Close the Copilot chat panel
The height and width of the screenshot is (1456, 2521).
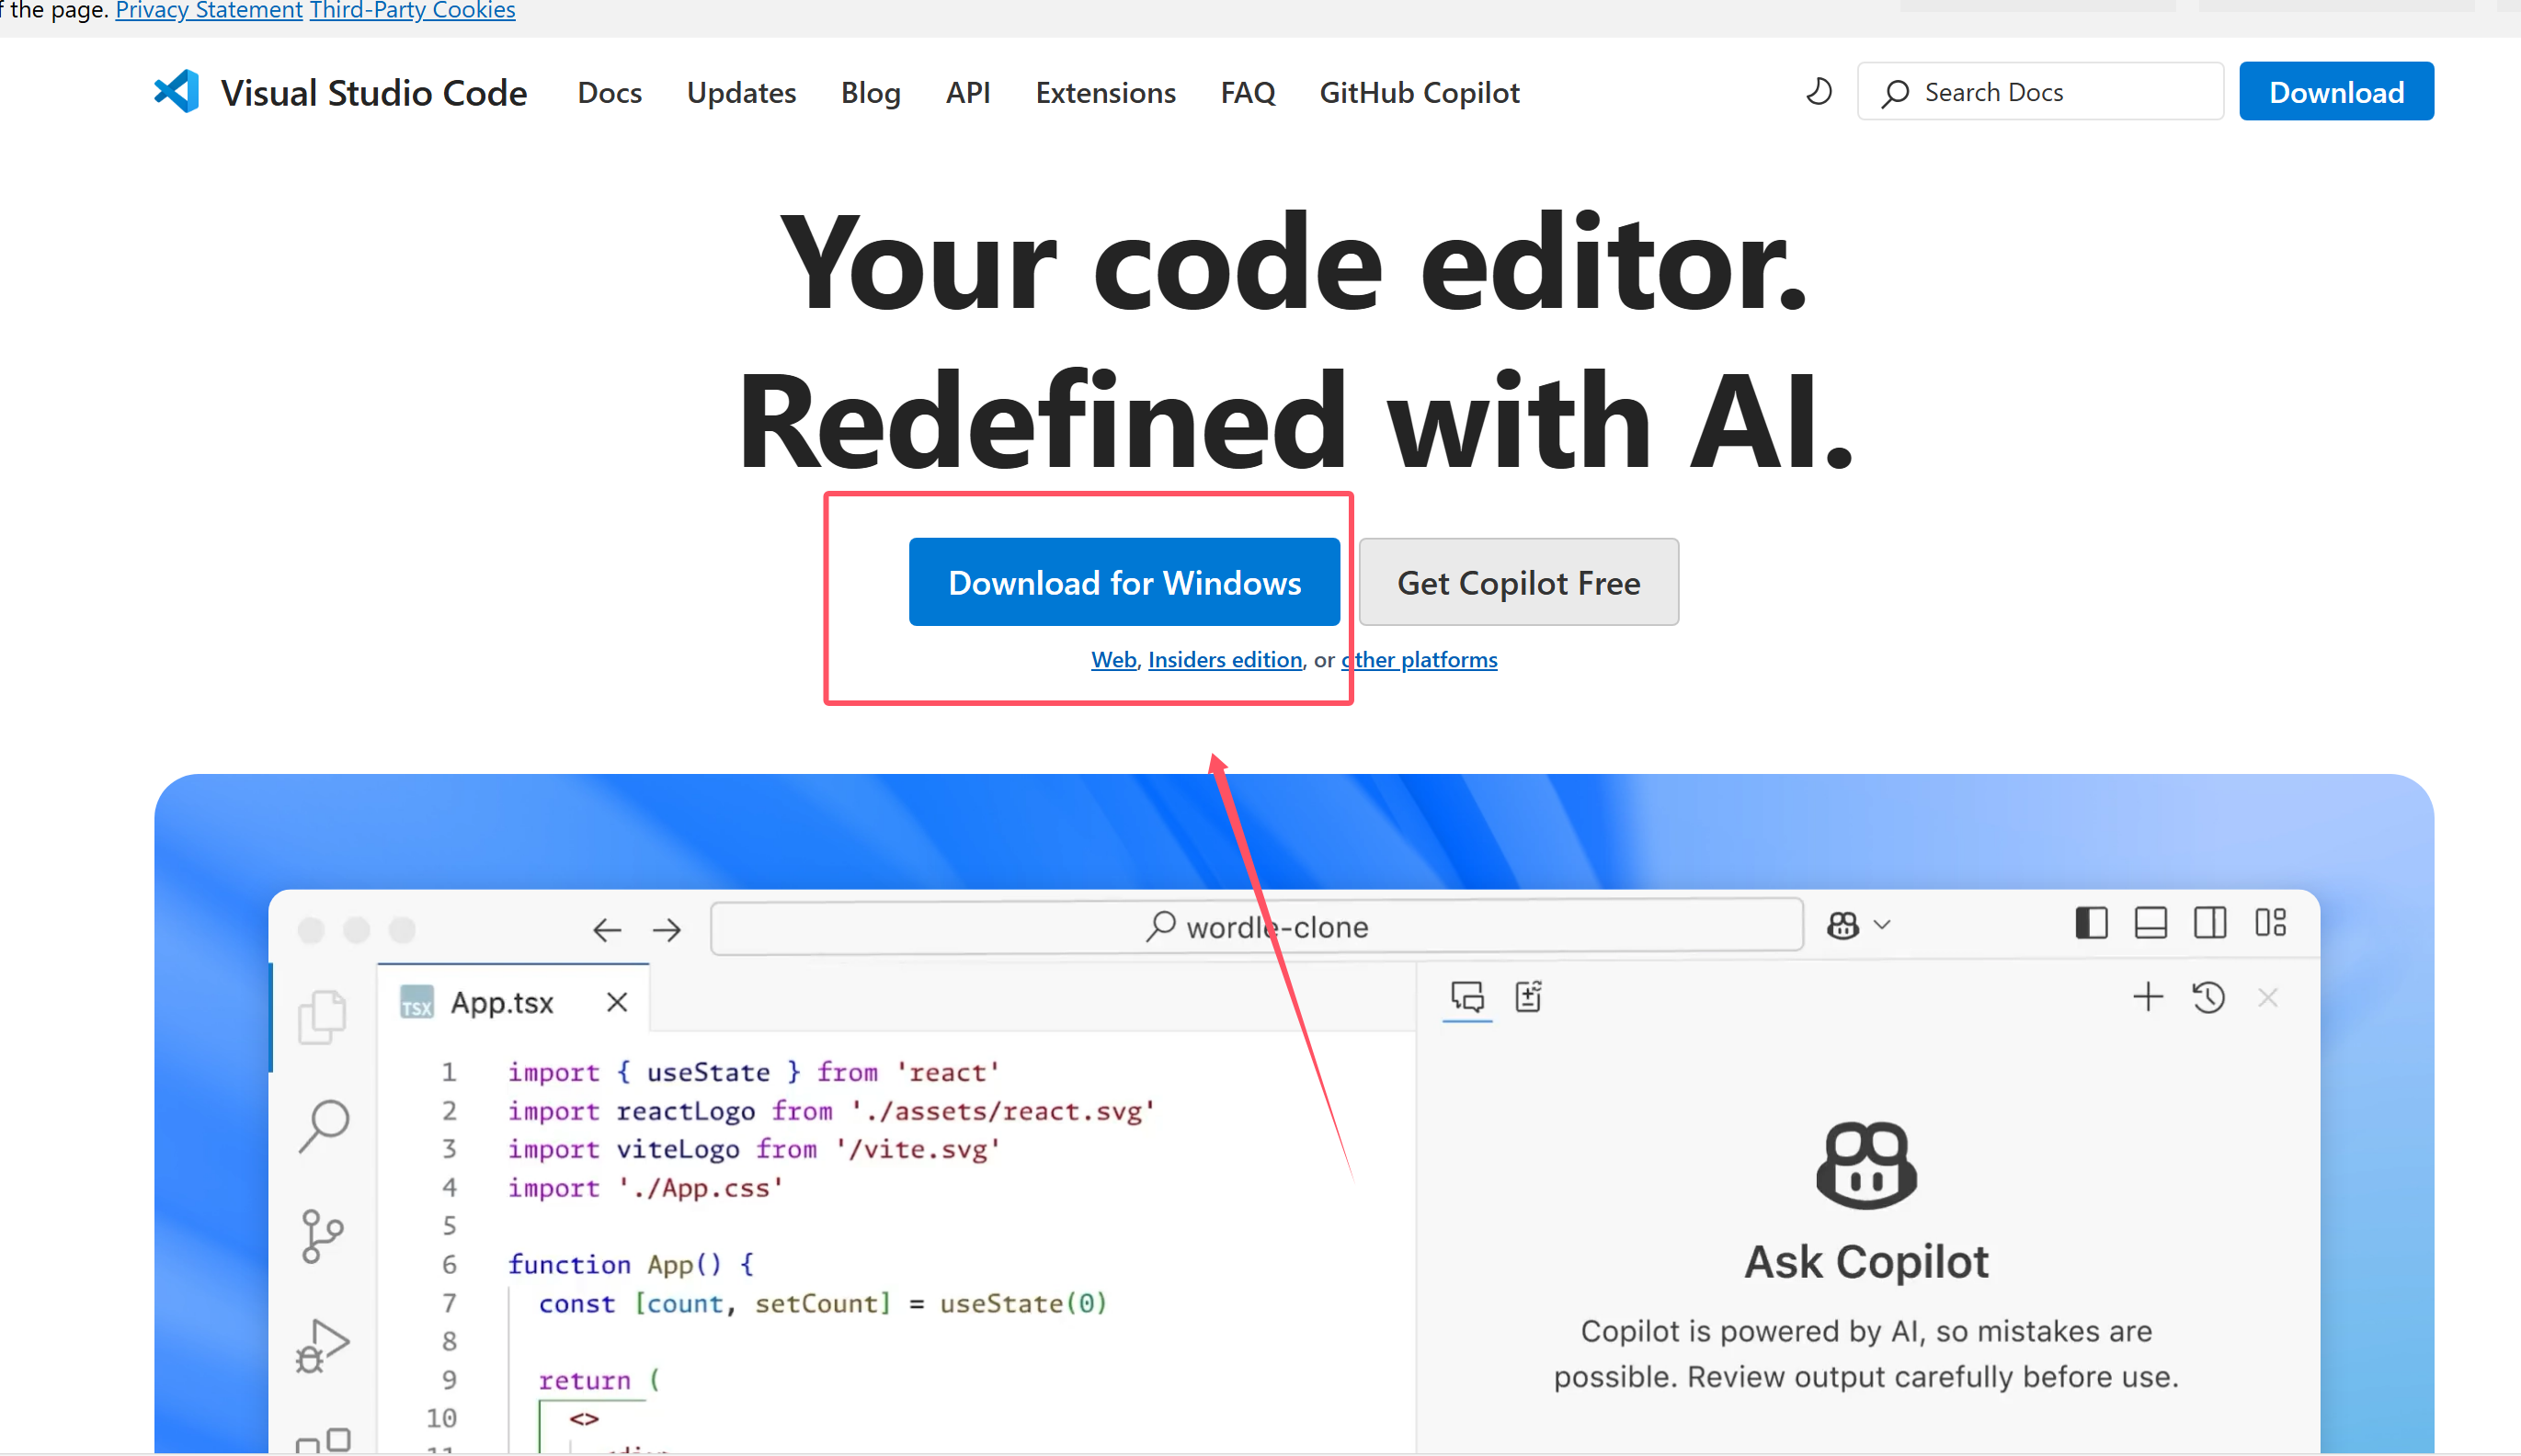click(2268, 997)
